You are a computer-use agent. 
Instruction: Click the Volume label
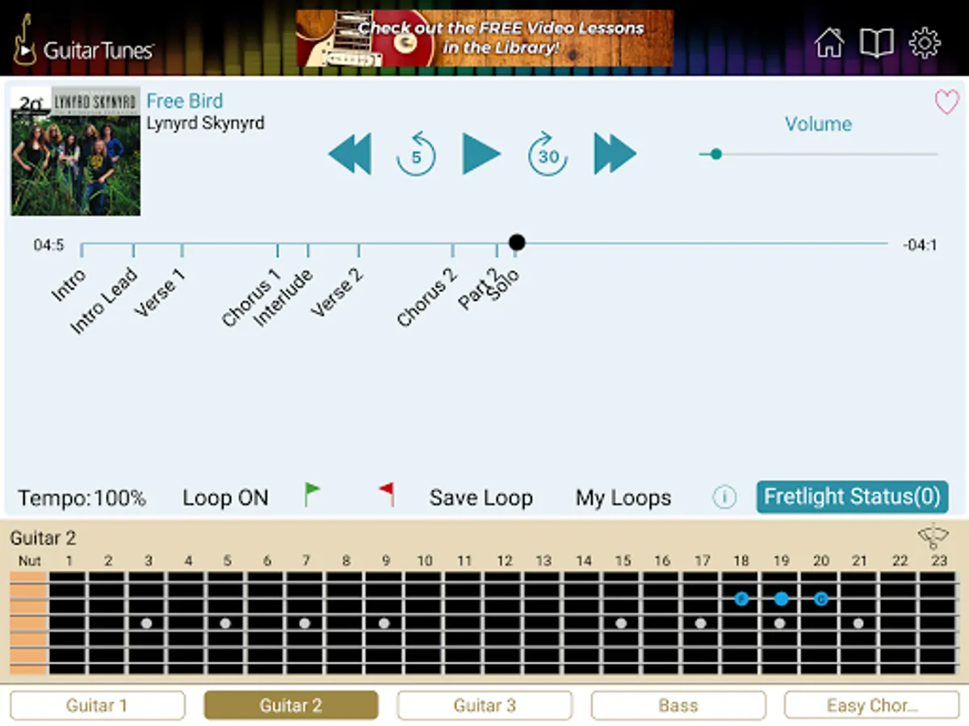click(818, 124)
